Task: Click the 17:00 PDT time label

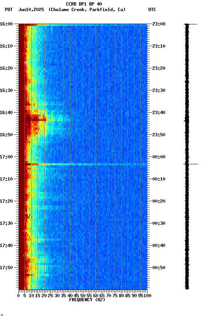Action: (6, 157)
